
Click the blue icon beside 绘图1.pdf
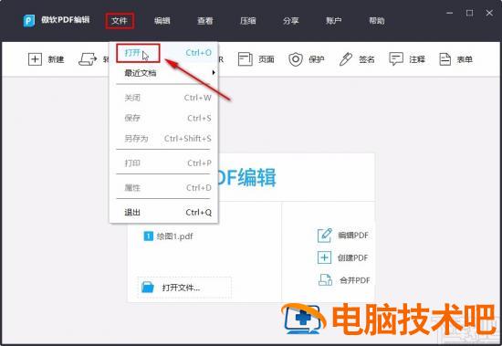[148, 236]
